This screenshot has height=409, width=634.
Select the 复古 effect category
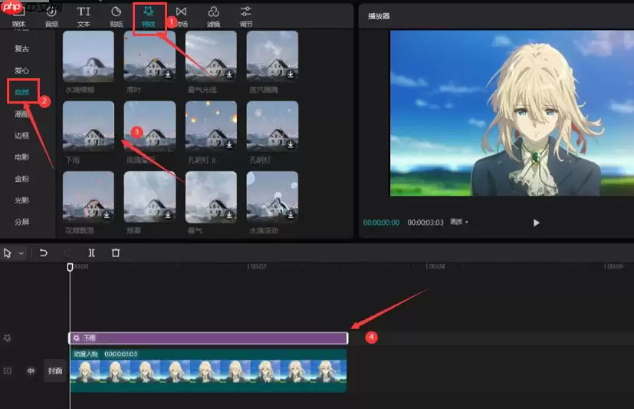click(x=21, y=48)
